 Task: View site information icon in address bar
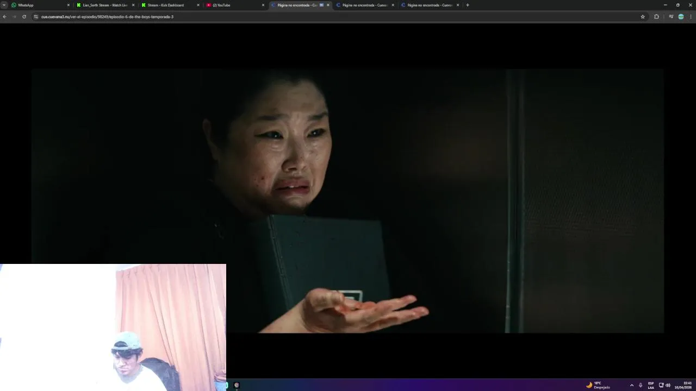[x=36, y=17]
